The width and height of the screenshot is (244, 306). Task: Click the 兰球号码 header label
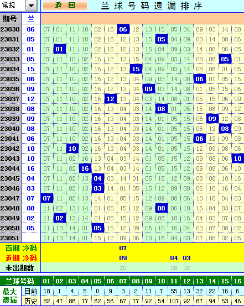[20, 281]
